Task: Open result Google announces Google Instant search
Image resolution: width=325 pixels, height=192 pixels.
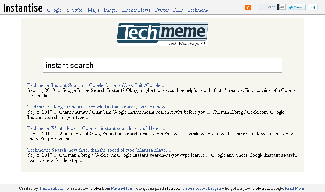Action: pyautogui.click(x=99, y=107)
